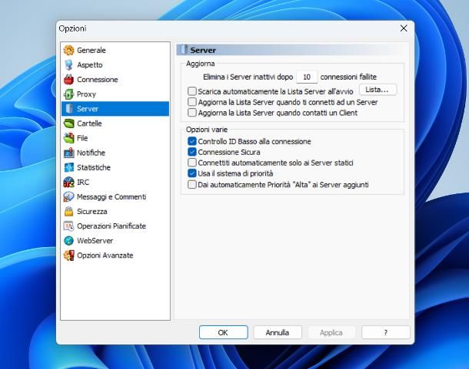Select the Aspetto icon in options list
469x369 pixels.
tap(69, 65)
